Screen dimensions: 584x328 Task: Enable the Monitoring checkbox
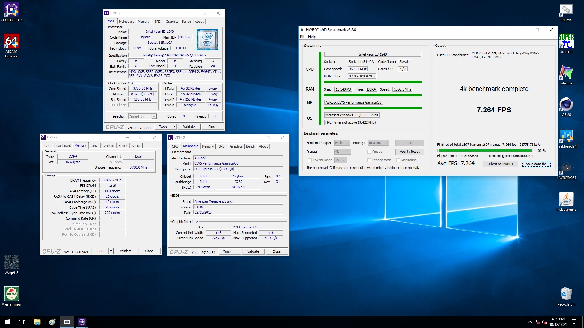pyautogui.click(x=398, y=160)
